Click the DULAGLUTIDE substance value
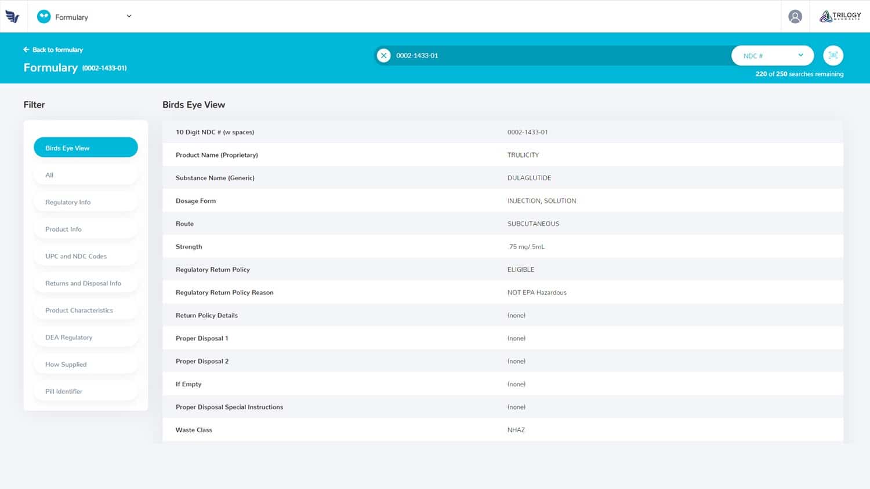Viewport: 870px width, 489px height. coord(529,178)
